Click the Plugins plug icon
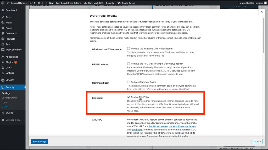This screenshot has height=150, width=268. [x=3, y=62]
